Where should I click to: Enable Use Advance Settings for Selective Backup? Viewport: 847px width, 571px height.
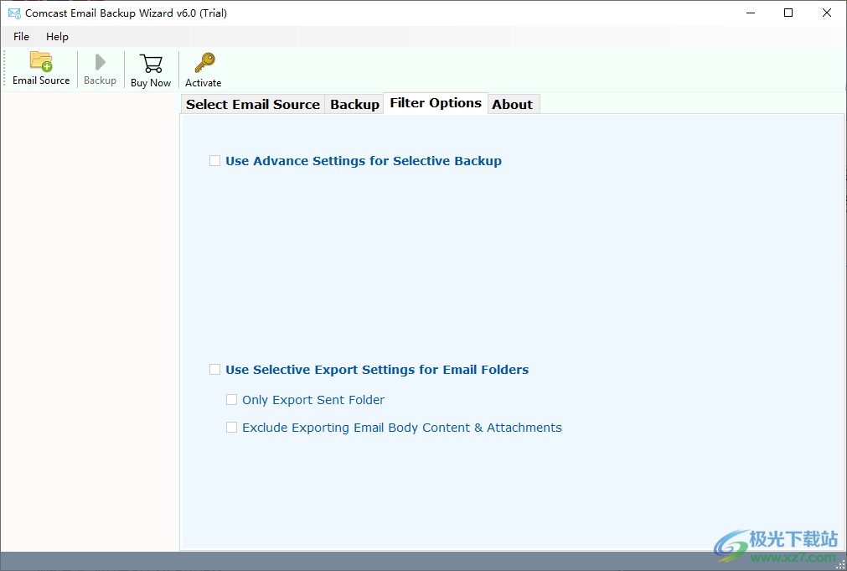pos(215,161)
